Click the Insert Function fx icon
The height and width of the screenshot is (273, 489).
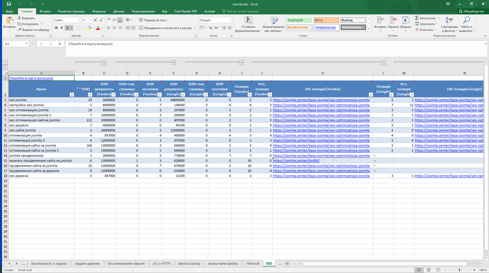tap(60, 44)
